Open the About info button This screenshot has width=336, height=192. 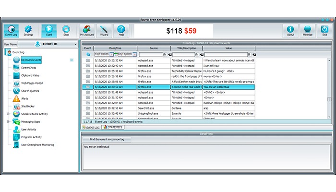[290, 31]
